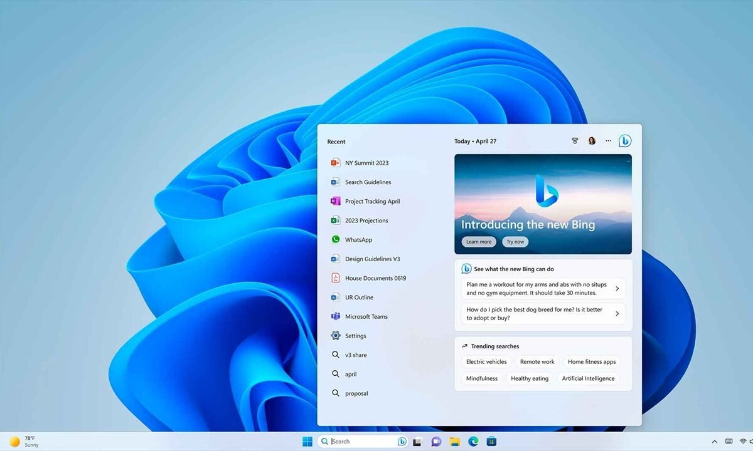This screenshot has width=753, height=451.
Task: Click the Settings gear icon in Recent
Action: [x=335, y=336]
